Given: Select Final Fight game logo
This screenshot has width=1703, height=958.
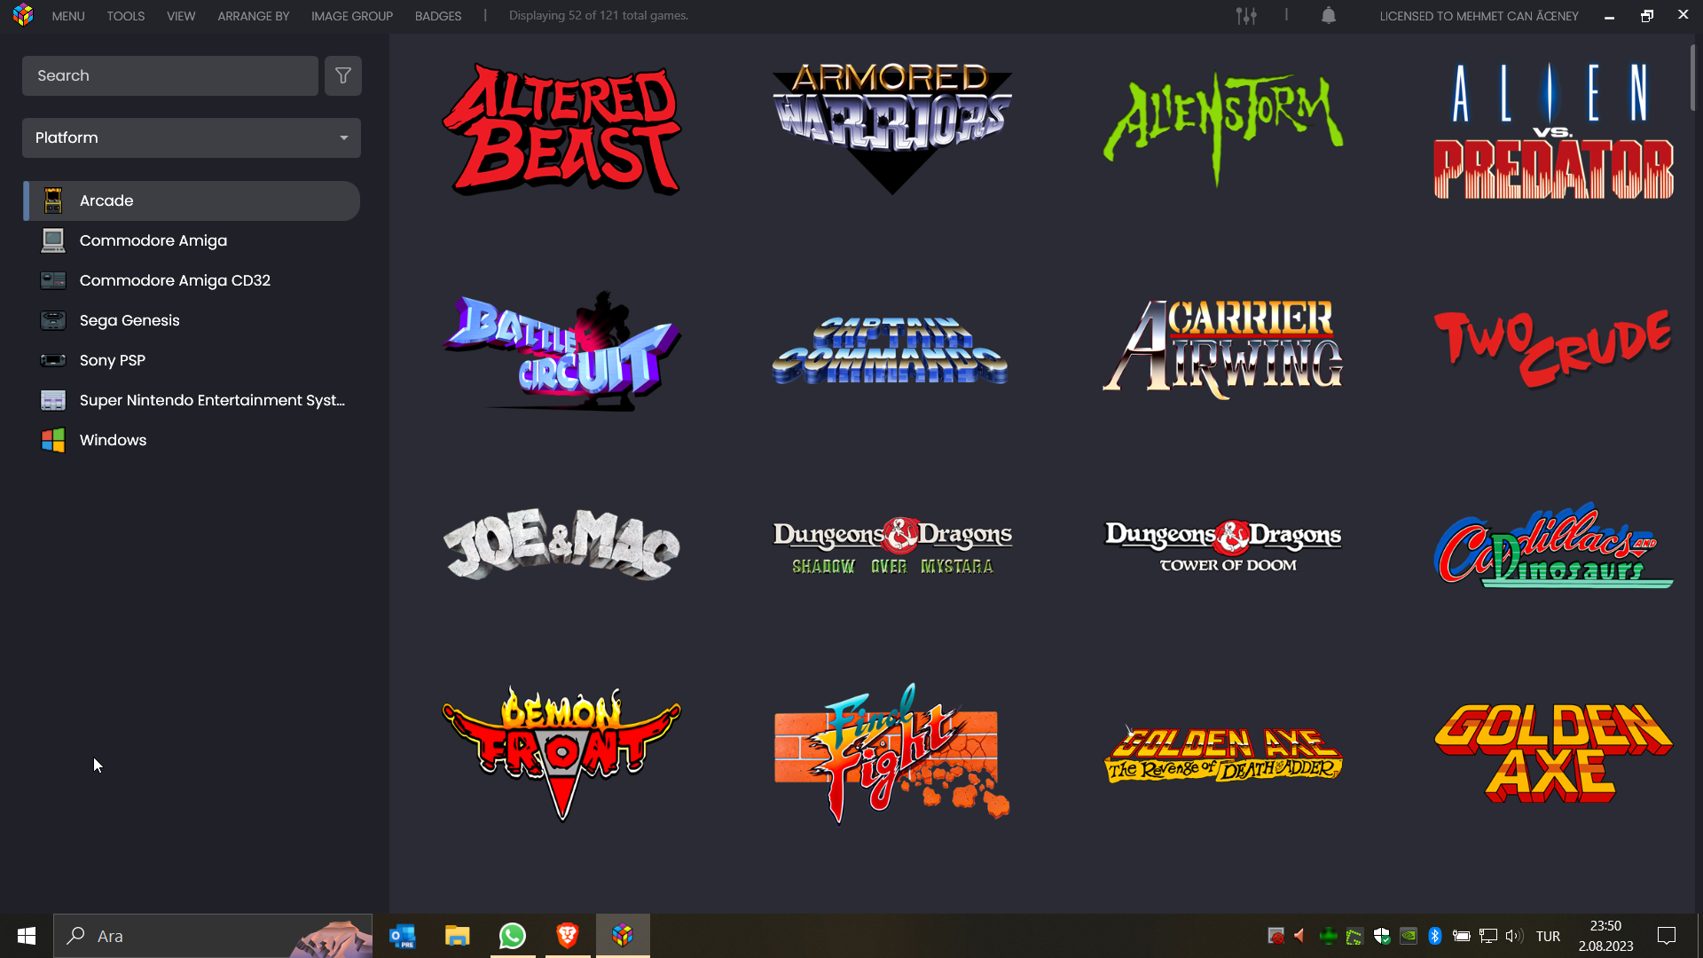Looking at the screenshot, I should (x=892, y=753).
